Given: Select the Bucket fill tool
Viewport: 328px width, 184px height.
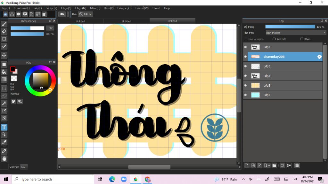Looking at the screenshot, I should pyautogui.click(x=4, y=72).
